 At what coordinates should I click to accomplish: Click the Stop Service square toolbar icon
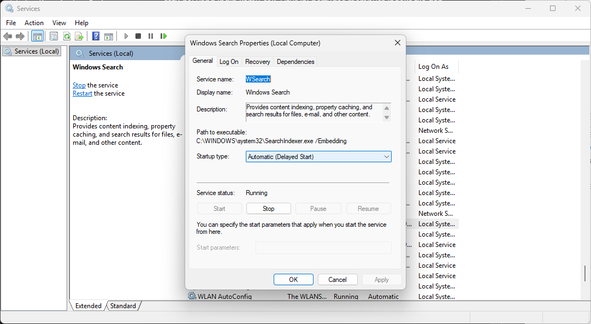[138, 36]
